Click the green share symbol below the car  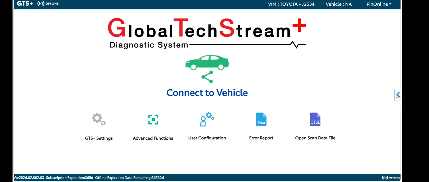pyautogui.click(x=207, y=77)
